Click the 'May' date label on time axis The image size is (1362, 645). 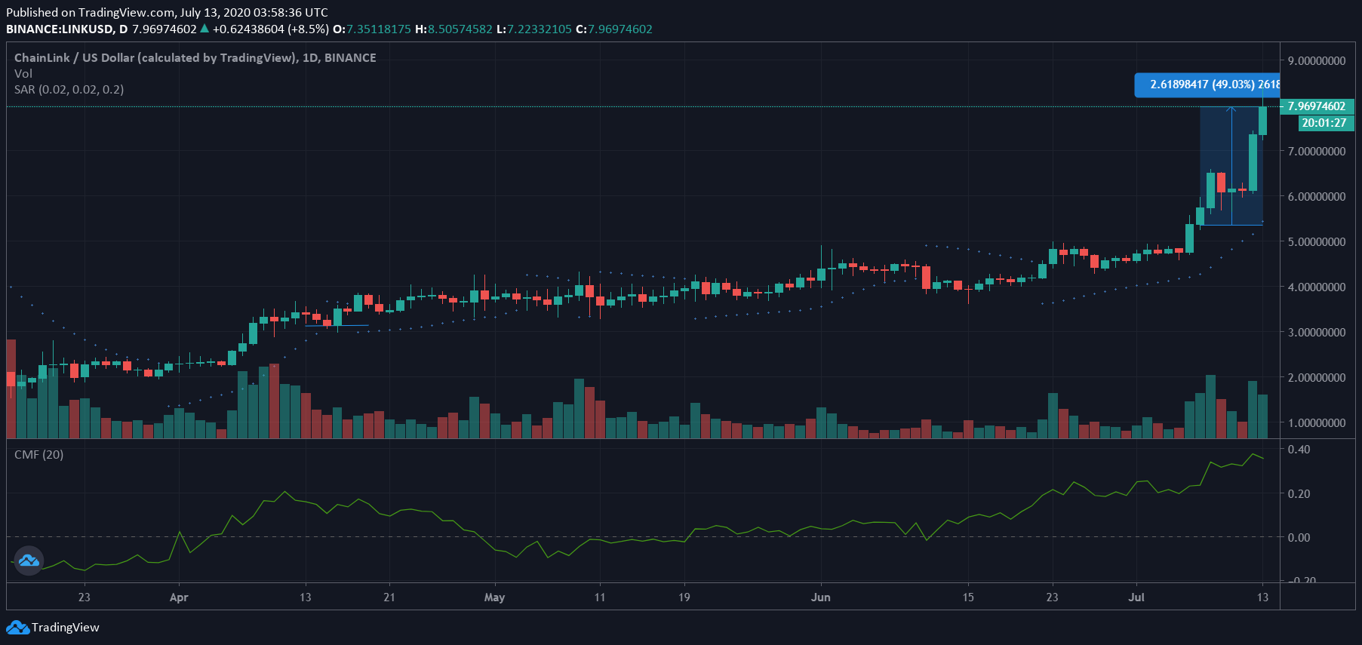(x=494, y=597)
